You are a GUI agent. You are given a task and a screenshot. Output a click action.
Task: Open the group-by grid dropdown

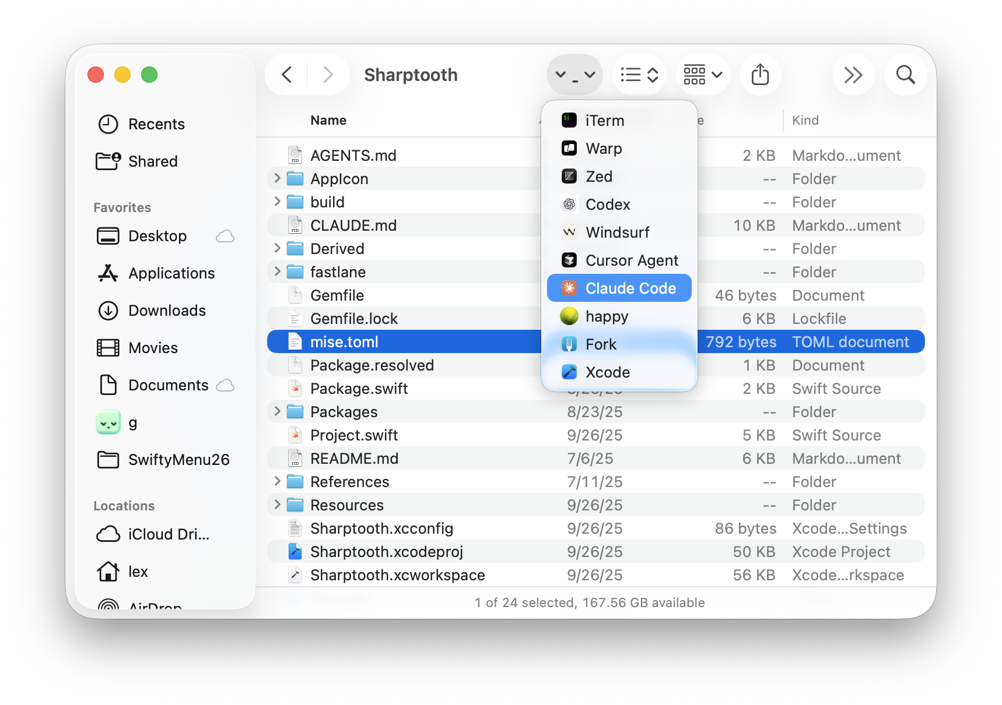click(703, 75)
